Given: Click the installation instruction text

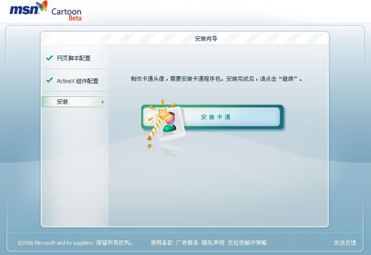Looking at the screenshot, I should pos(217,79).
